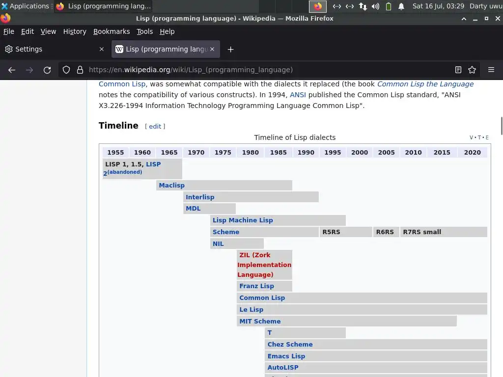Open the Franz Lisp timeline entry
Image resolution: width=503 pixels, height=377 pixels.
click(x=256, y=286)
